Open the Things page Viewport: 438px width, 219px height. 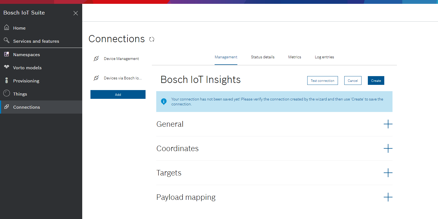(41, 94)
